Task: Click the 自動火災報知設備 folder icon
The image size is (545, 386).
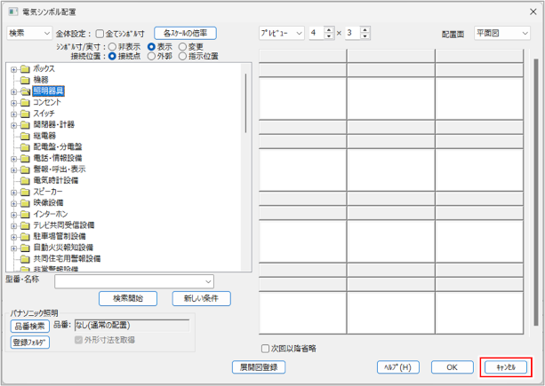Action: click(25, 248)
